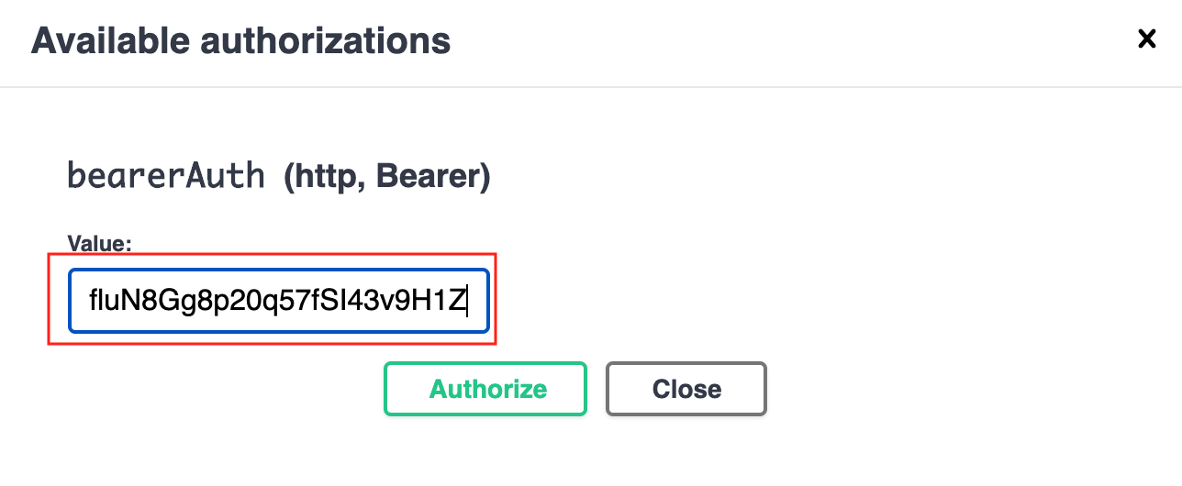1182x486 pixels.
Task: Submit the token with Authorize
Action: (485, 389)
